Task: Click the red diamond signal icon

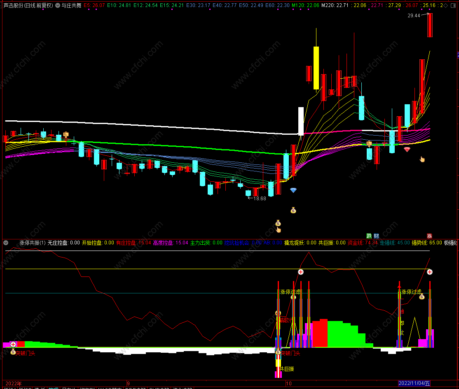Action: [407, 149]
